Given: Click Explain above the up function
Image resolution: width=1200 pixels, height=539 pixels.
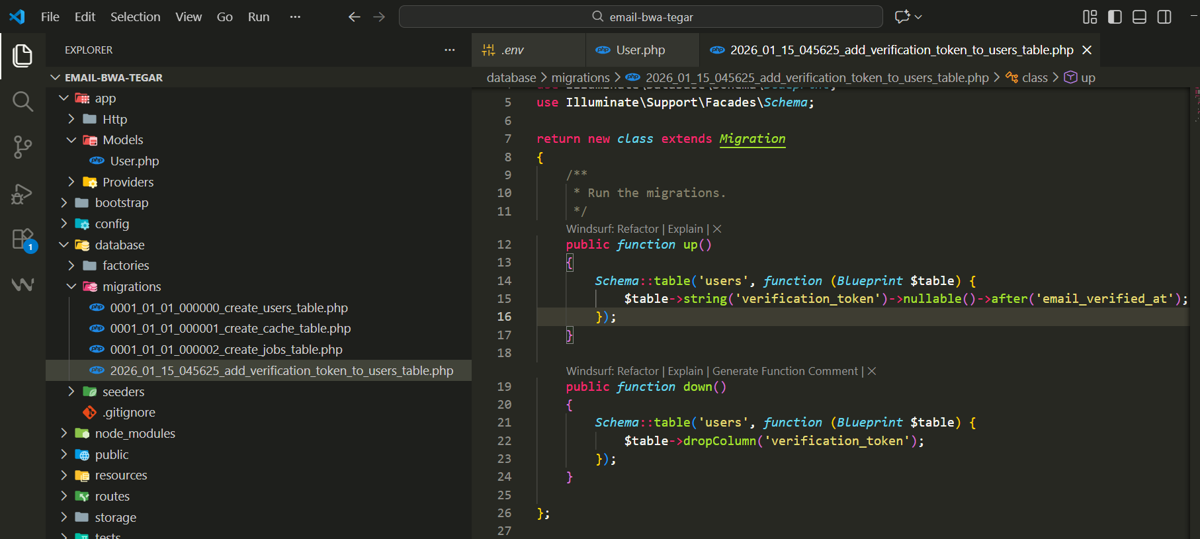Looking at the screenshot, I should pyautogui.click(x=685, y=229).
